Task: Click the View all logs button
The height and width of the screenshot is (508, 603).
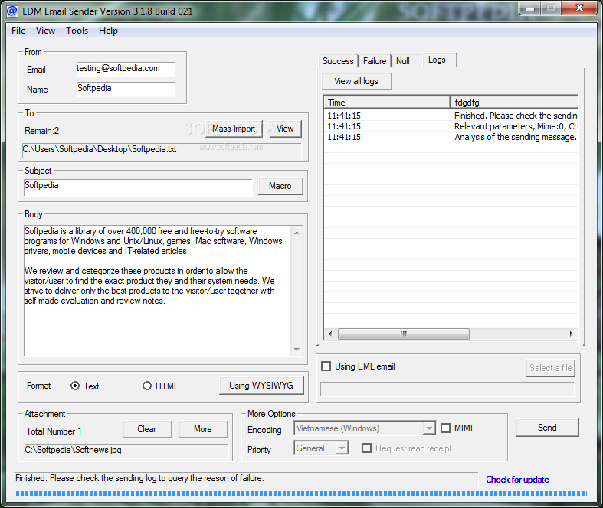Action: [356, 81]
